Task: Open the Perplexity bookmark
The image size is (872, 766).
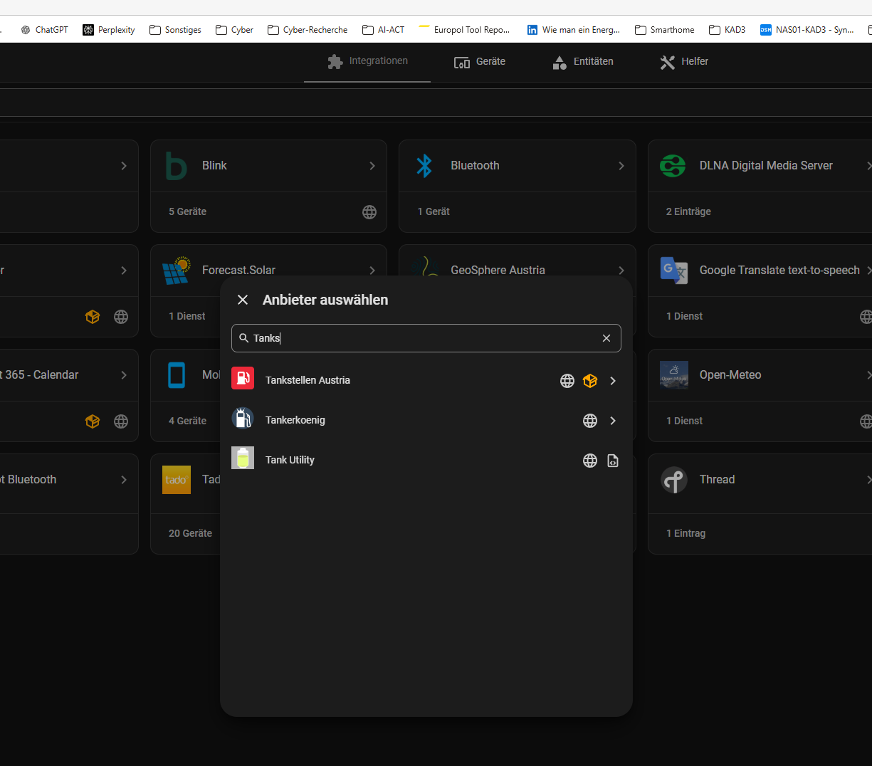Action: click(x=109, y=30)
